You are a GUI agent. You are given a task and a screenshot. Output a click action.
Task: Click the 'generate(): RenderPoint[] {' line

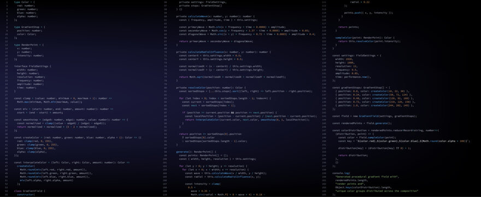click(196, 152)
